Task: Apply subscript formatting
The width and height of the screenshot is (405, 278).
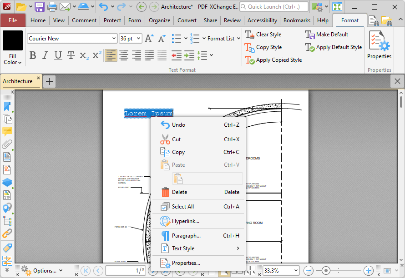Action: tap(84, 55)
